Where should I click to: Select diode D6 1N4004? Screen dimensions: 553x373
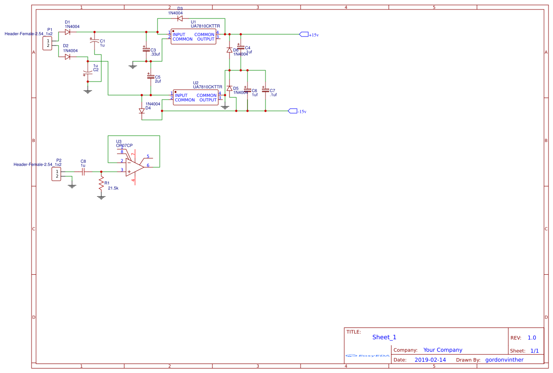pos(229,50)
